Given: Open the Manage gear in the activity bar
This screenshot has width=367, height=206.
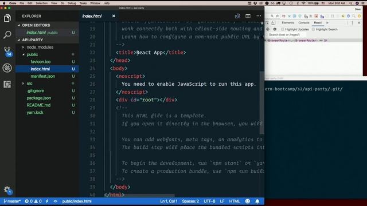Looking at the screenshot, I should coord(7,189).
